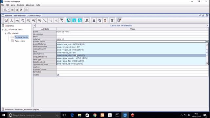Click the Add Calculated Member (CM) icon
The width and height of the screenshot is (210, 118).
pos(39,20)
